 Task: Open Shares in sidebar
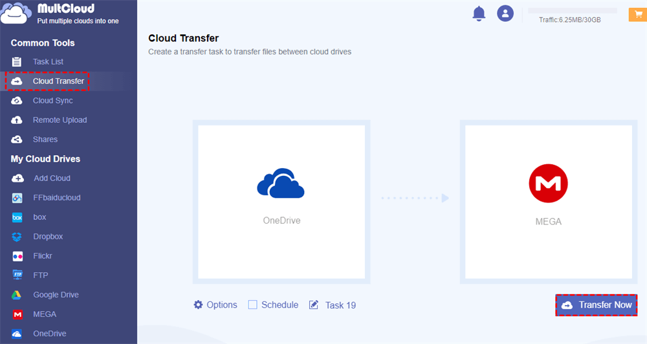tap(45, 140)
